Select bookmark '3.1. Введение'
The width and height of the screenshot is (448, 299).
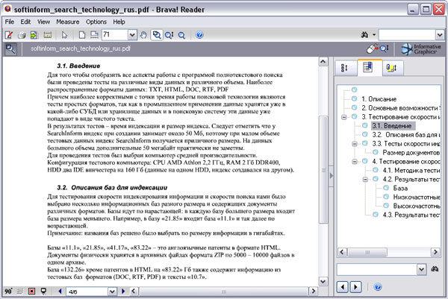tap(392, 126)
